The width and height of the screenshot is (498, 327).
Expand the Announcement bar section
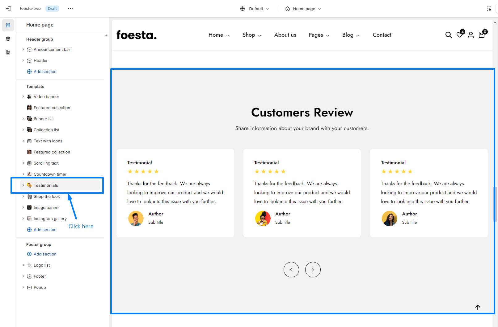point(23,49)
